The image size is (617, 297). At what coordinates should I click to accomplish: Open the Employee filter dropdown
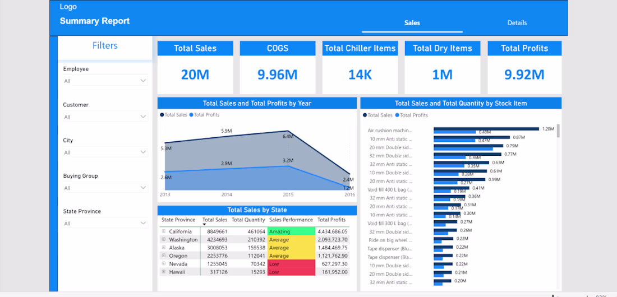[105, 81]
